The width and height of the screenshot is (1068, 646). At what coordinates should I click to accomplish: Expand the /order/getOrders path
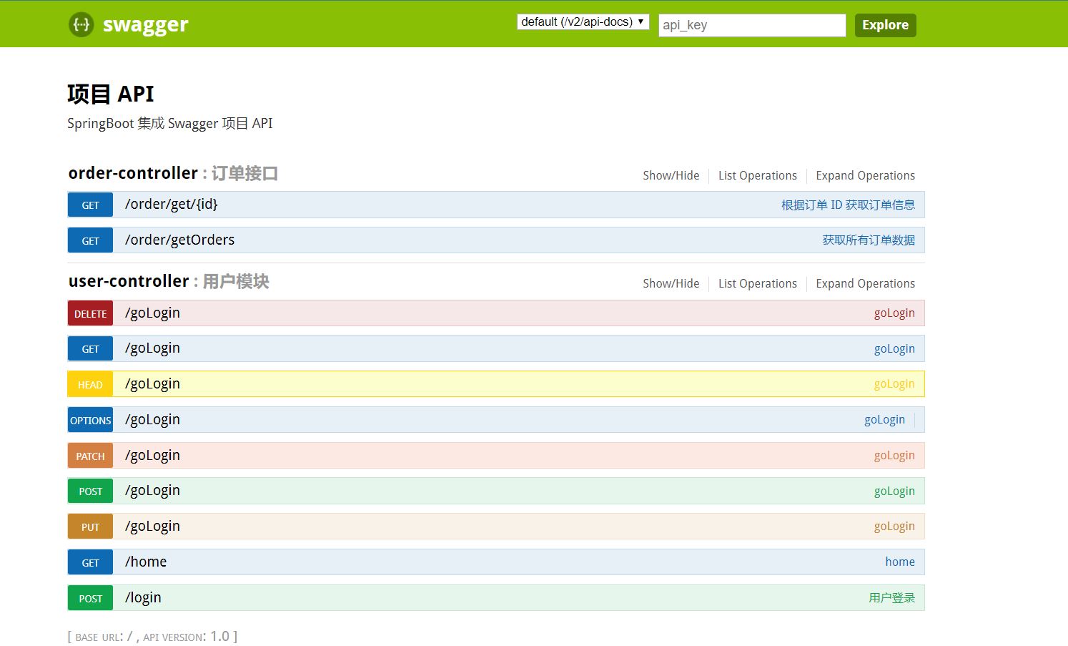point(179,240)
